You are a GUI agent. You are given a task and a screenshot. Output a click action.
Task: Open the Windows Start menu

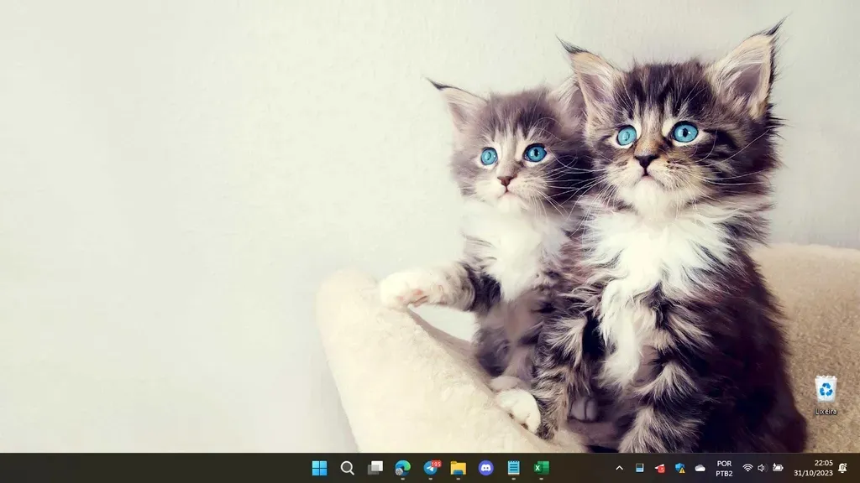[x=319, y=468]
